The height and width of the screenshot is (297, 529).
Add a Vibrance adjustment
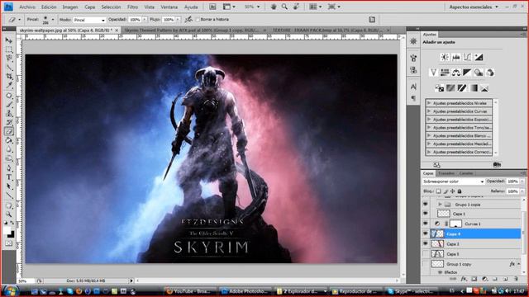click(433, 73)
